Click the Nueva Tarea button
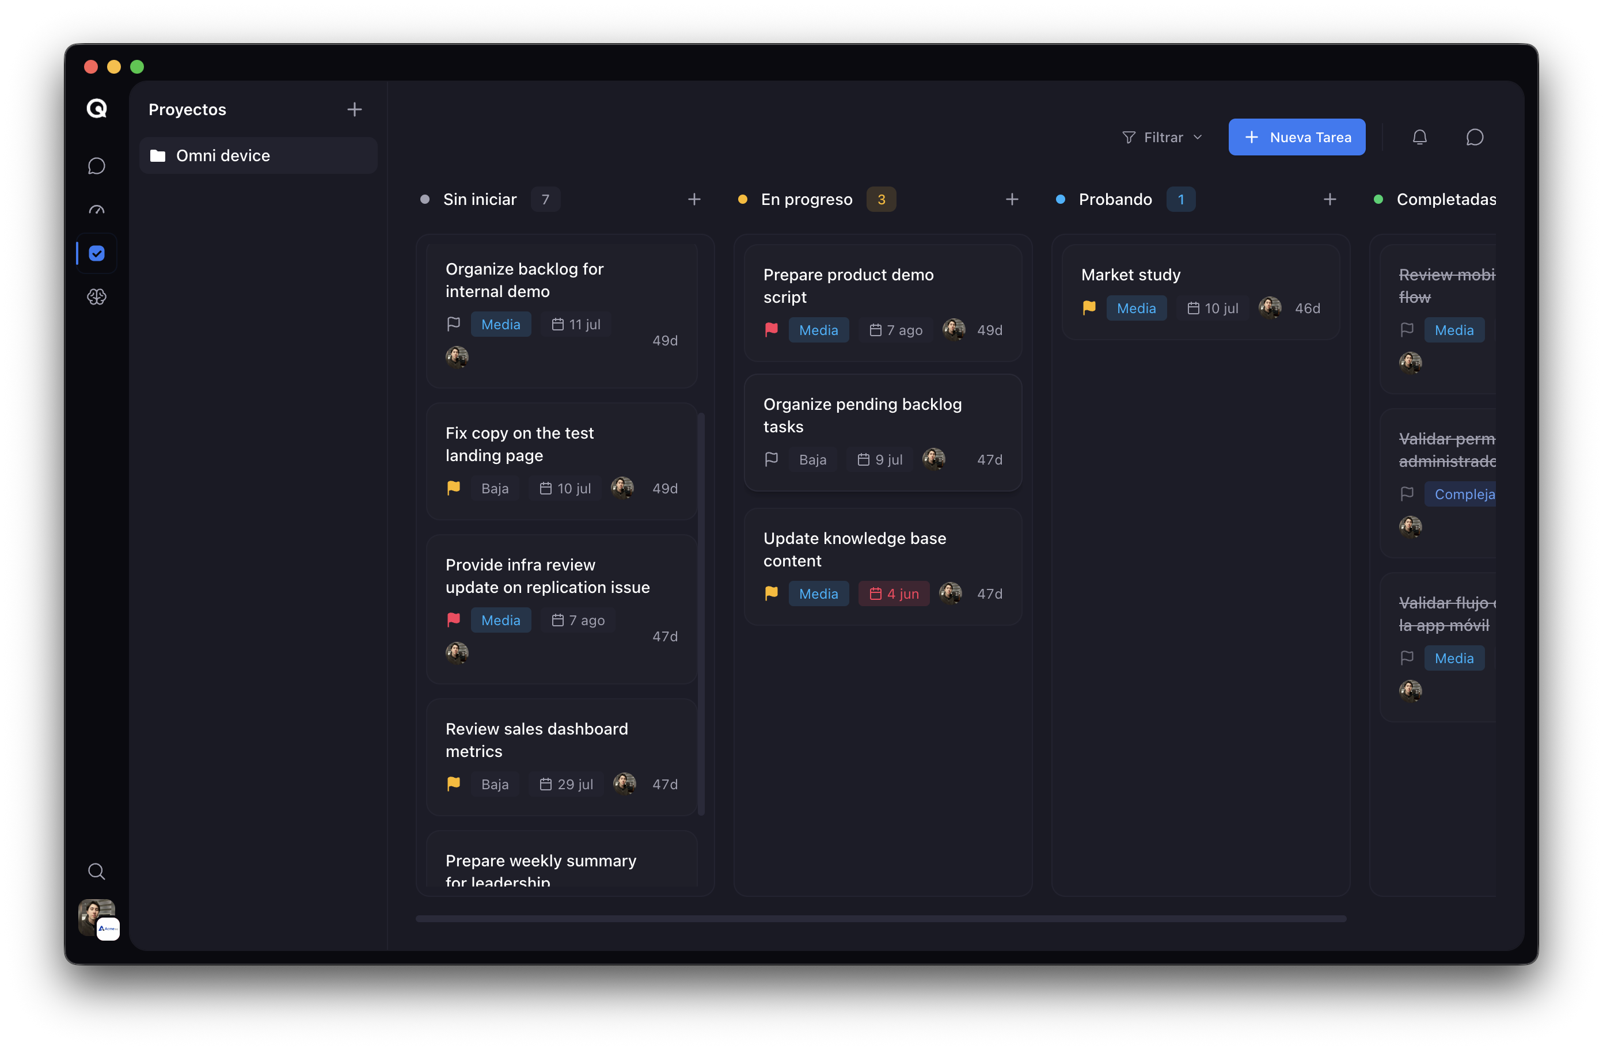 pyautogui.click(x=1297, y=138)
